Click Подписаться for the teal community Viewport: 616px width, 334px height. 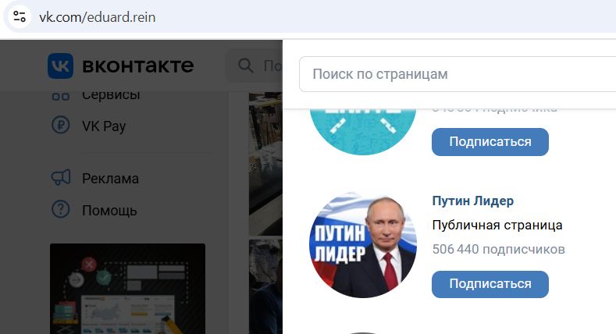(490, 142)
